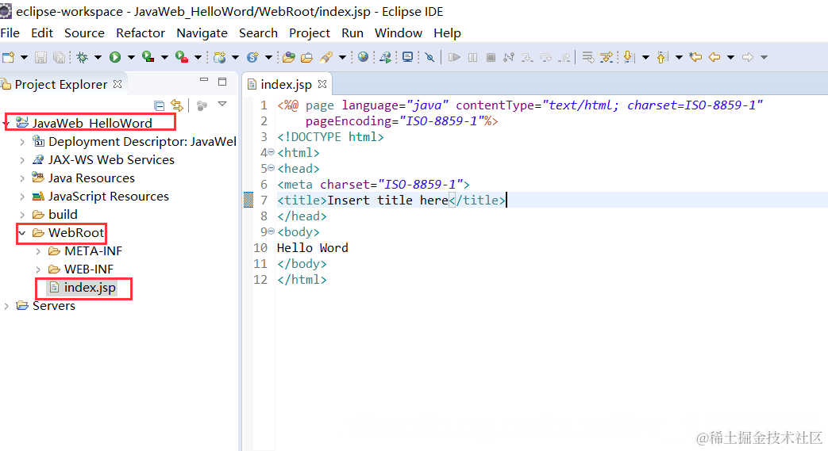Click the Open Task briefcase icon
This screenshot has width=828, height=451.
306,57
